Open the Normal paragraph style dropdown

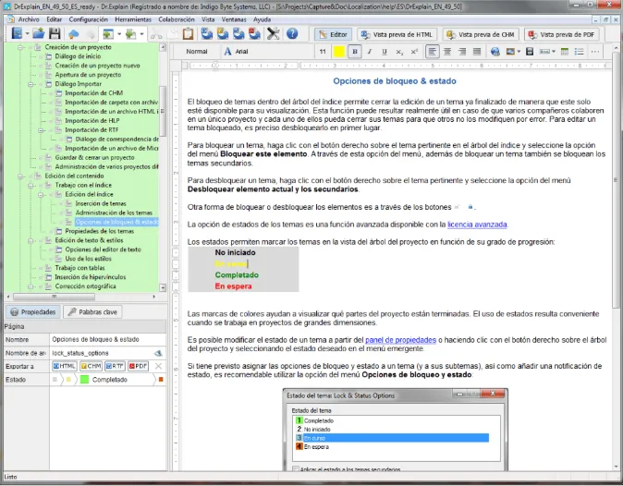coord(197,52)
